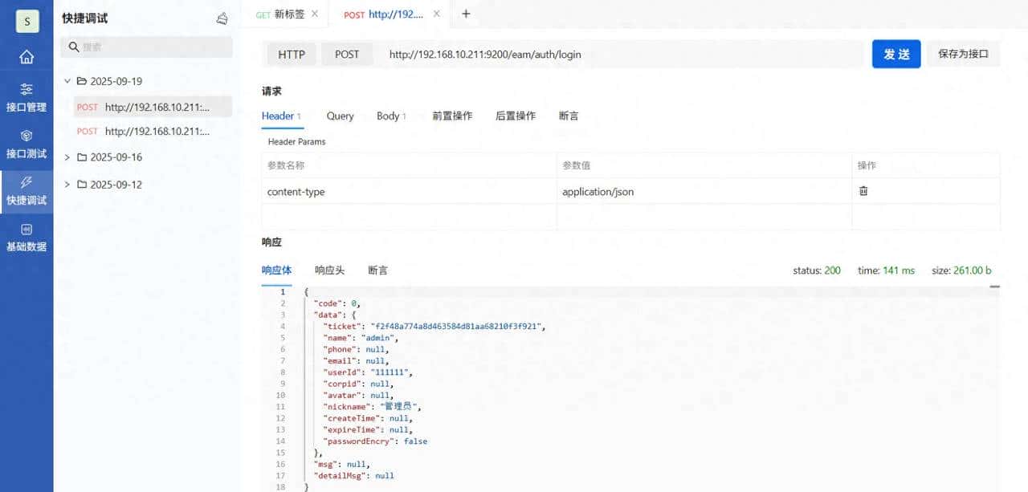Expand the 2025-09-12 folder

(x=67, y=185)
